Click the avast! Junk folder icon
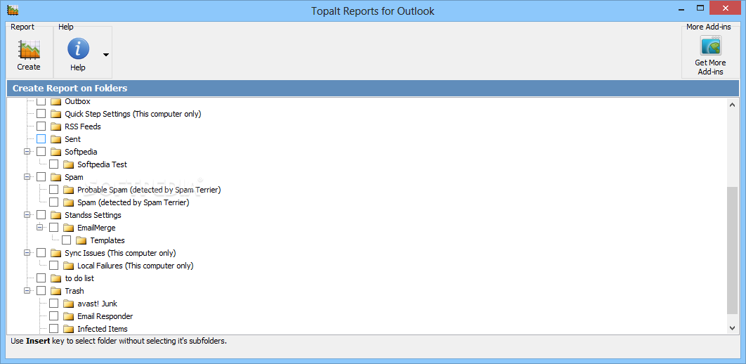 click(69, 304)
